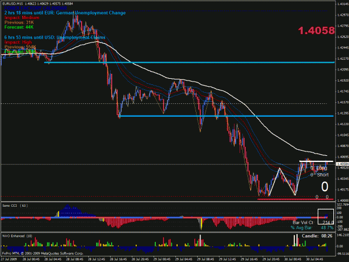Click the 1.40175 price axis label
The height and width of the screenshot is (262, 349).
[343, 189]
